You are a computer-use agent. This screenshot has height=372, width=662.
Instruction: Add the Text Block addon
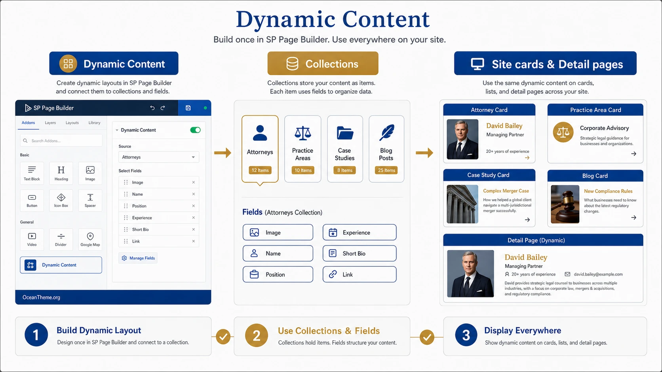pos(32,173)
